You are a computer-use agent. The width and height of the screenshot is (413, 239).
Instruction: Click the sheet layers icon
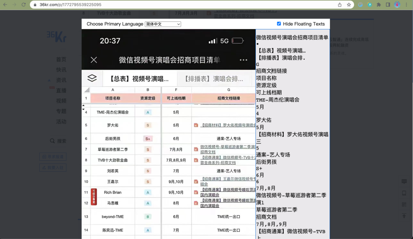tap(92, 78)
